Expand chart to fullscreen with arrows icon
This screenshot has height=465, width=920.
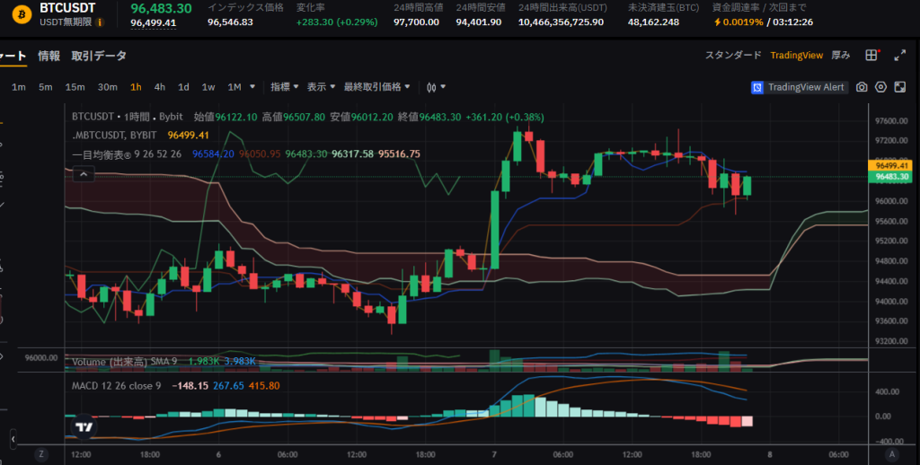[901, 56]
